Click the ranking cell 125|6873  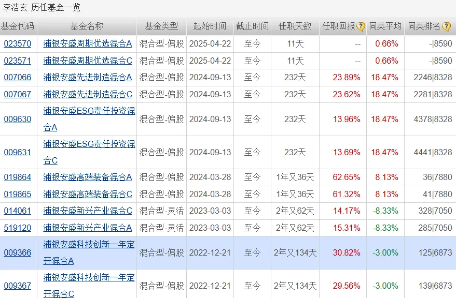tap(435, 253)
